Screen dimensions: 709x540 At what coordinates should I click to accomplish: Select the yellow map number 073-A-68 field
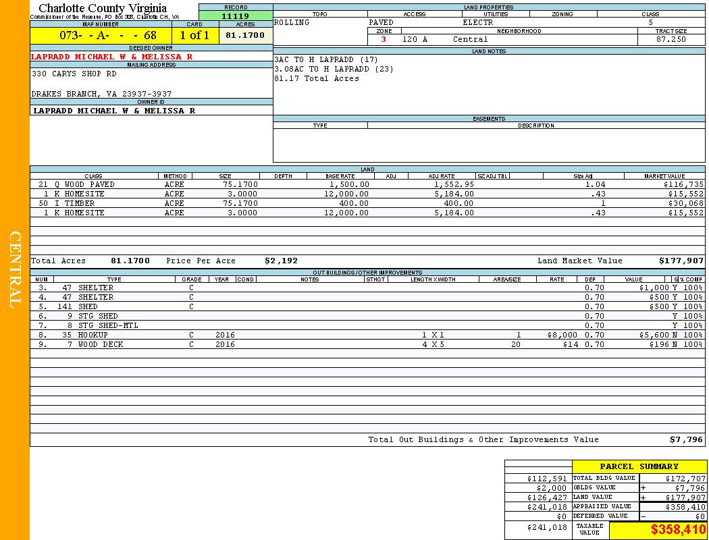tap(101, 36)
